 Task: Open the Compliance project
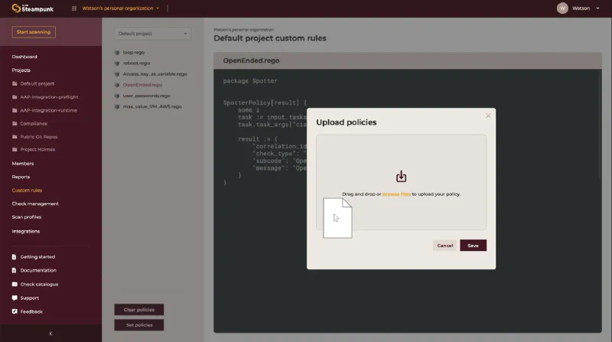[x=34, y=123]
